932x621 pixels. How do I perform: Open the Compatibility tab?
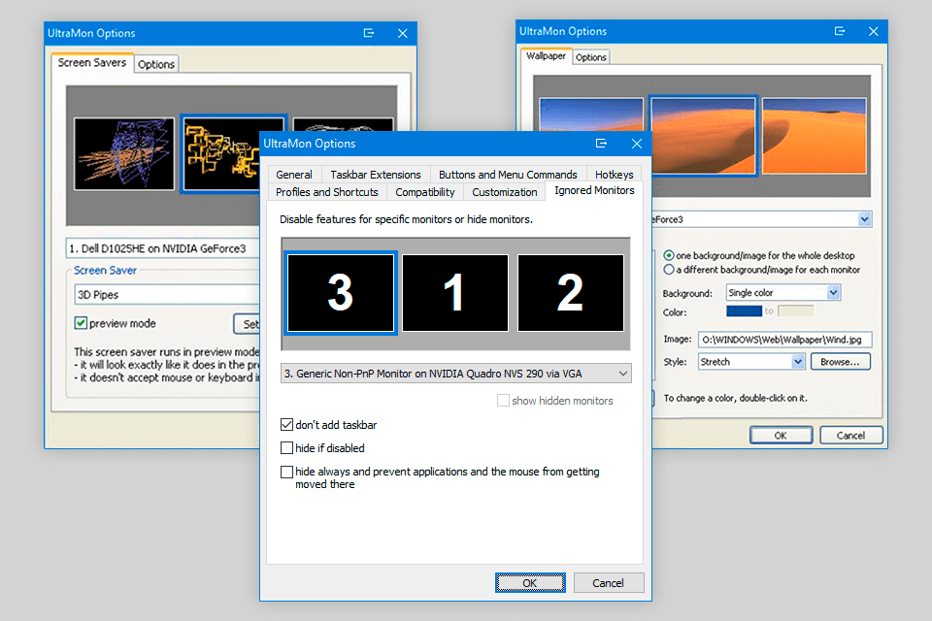pyautogui.click(x=424, y=192)
